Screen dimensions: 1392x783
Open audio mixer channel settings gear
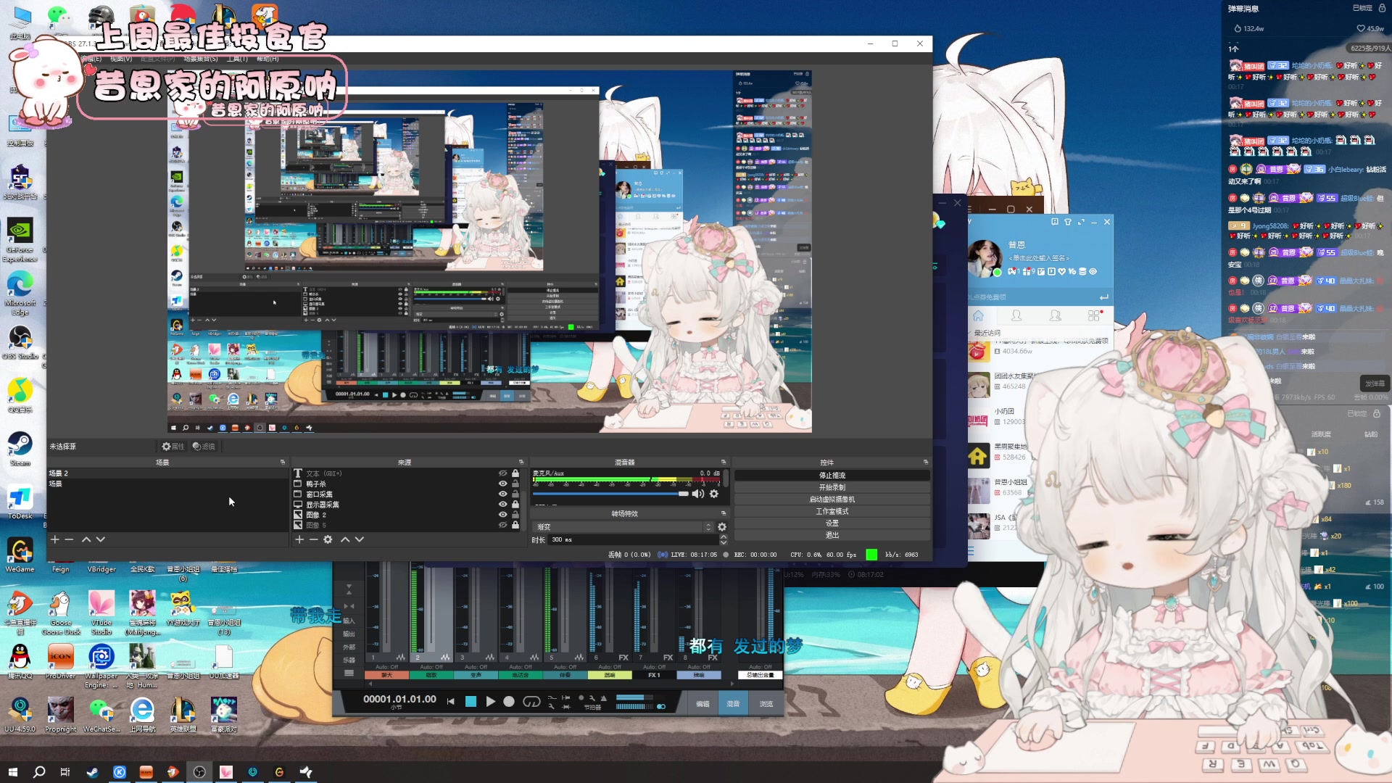714,494
